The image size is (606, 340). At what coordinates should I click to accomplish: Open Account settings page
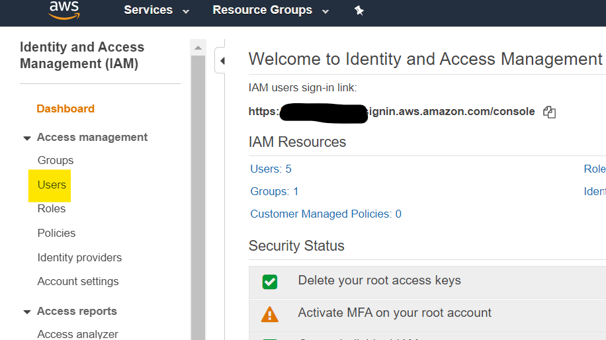(x=78, y=281)
